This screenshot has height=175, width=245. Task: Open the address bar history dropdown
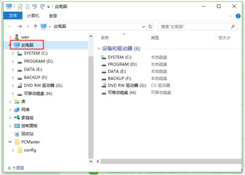click(143, 27)
